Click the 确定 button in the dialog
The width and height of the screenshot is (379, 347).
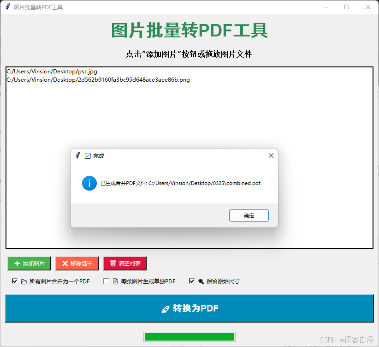pos(249,215)
